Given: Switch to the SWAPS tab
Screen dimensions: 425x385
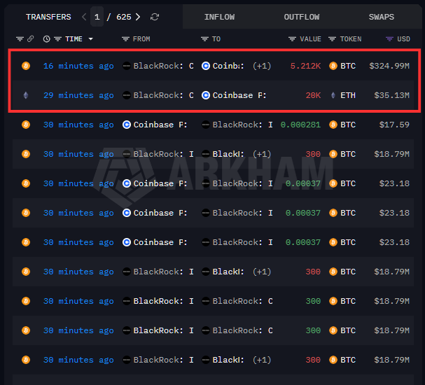Looking at the screenshot, I should coord(382,17).
